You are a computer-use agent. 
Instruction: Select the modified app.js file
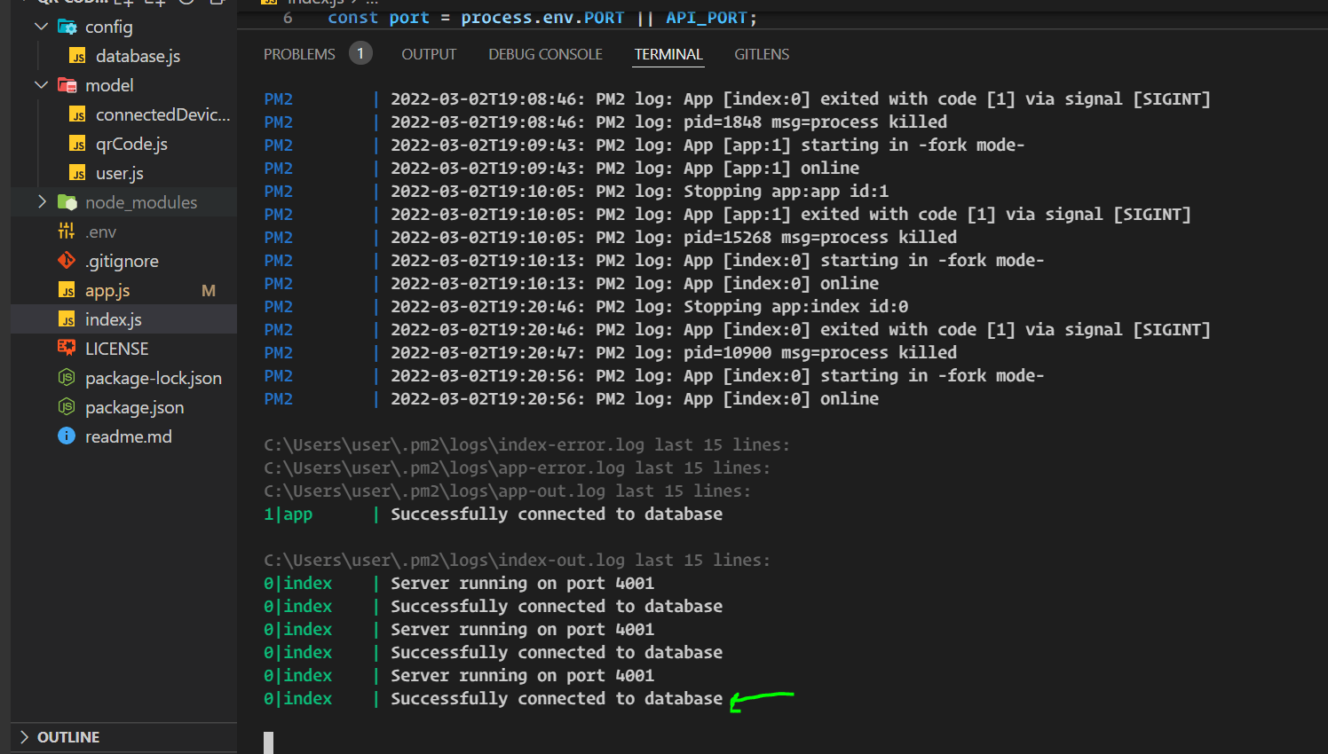(x=107, y=289)
